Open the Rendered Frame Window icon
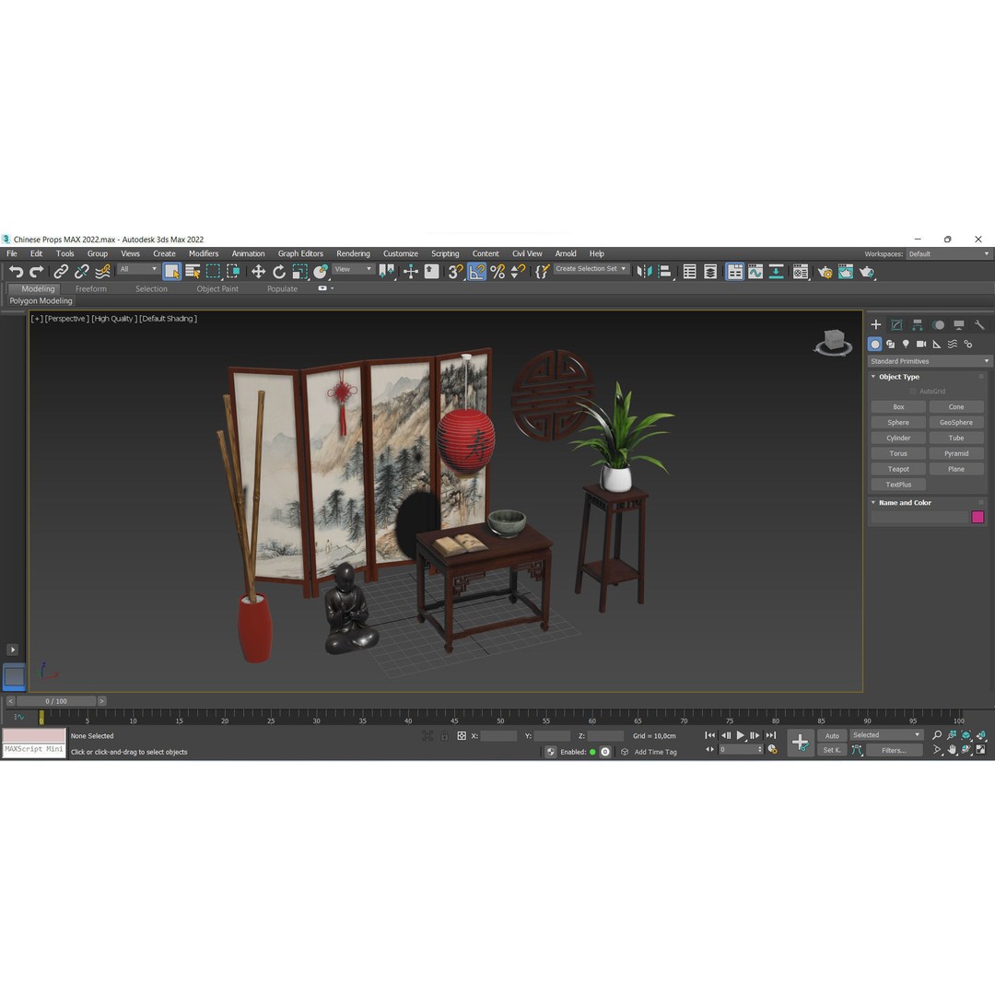Screen dimensions: 995x995 (x=846, y=272)
